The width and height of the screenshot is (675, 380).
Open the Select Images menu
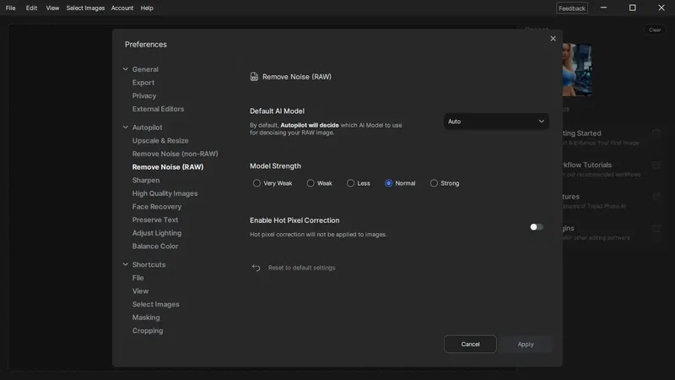85,8
